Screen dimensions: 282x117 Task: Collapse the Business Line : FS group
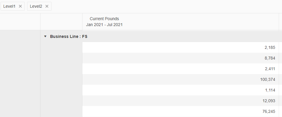coord(45,36)
